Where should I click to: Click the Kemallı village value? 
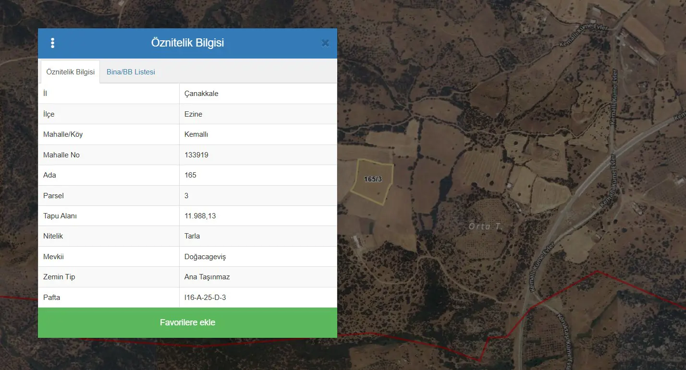(196, 134)
